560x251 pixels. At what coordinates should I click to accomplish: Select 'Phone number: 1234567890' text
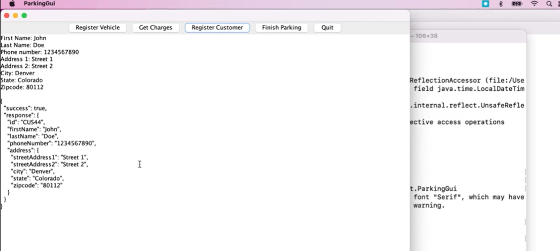[x=40, y=52]
